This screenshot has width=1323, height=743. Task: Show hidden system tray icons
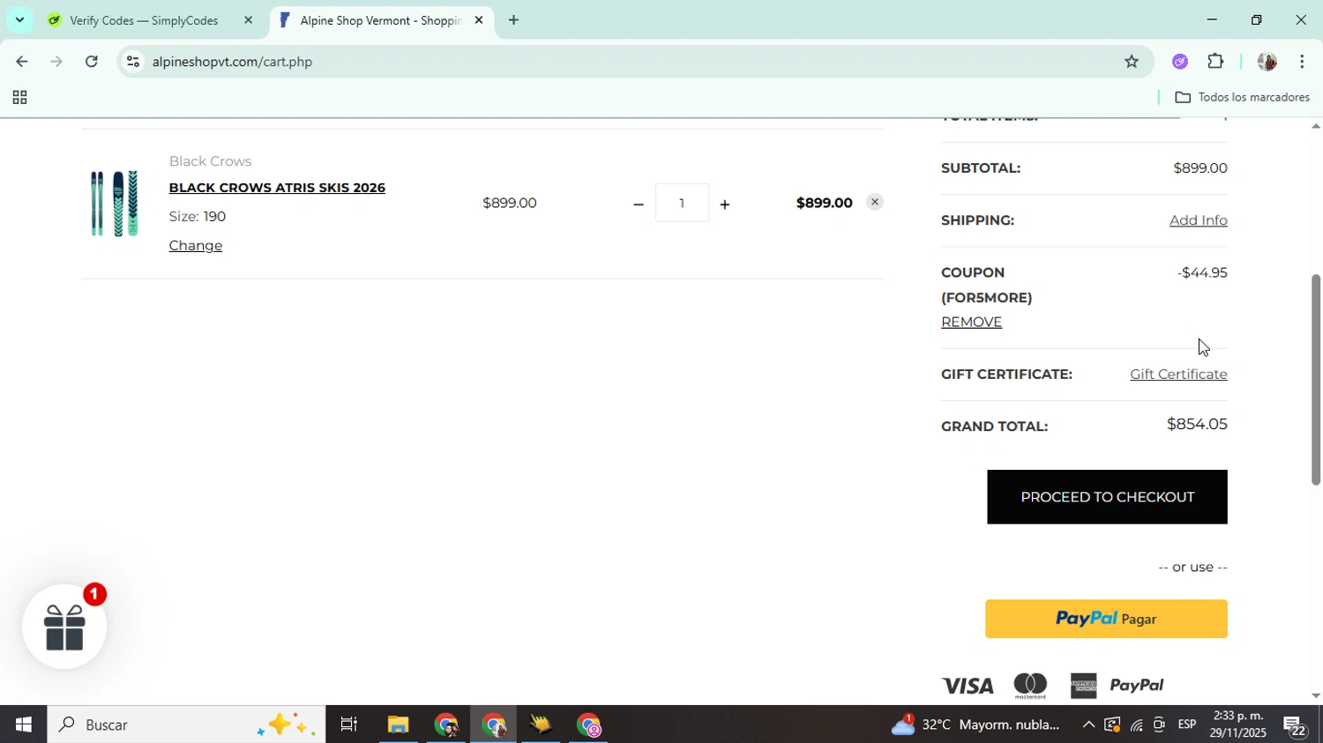click(1088, 724)
